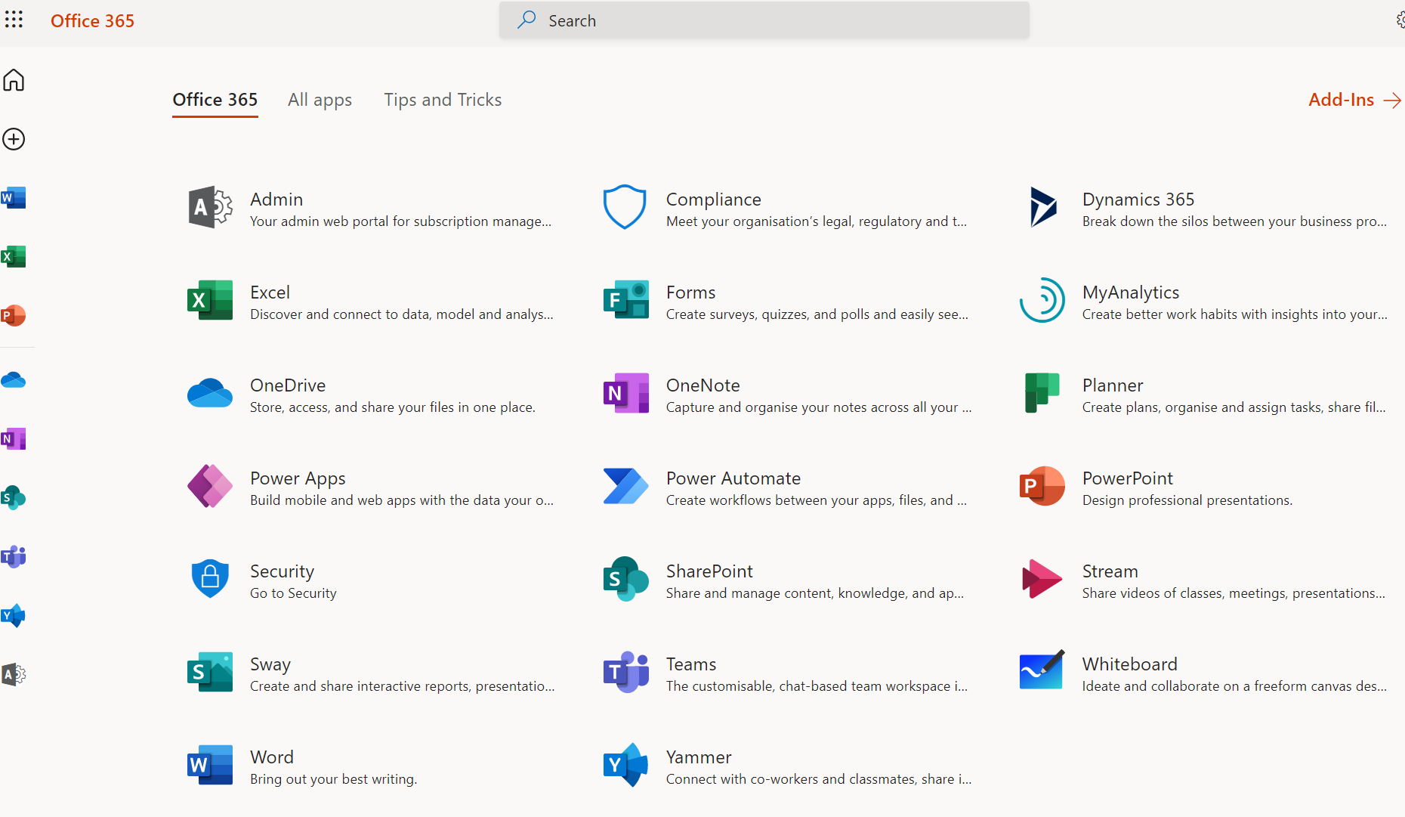Select the Office 365 tab
Image resolution: width=1405 pixels, height=817 pixels.
[x=215, y=100]
